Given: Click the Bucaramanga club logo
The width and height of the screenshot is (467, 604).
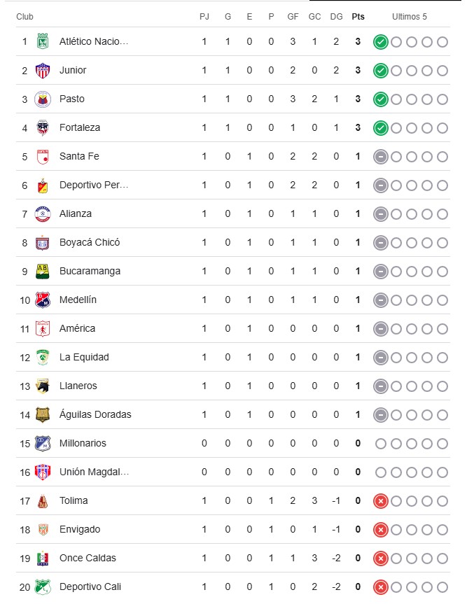Looking at the screenshot, I should coord(43,271).
